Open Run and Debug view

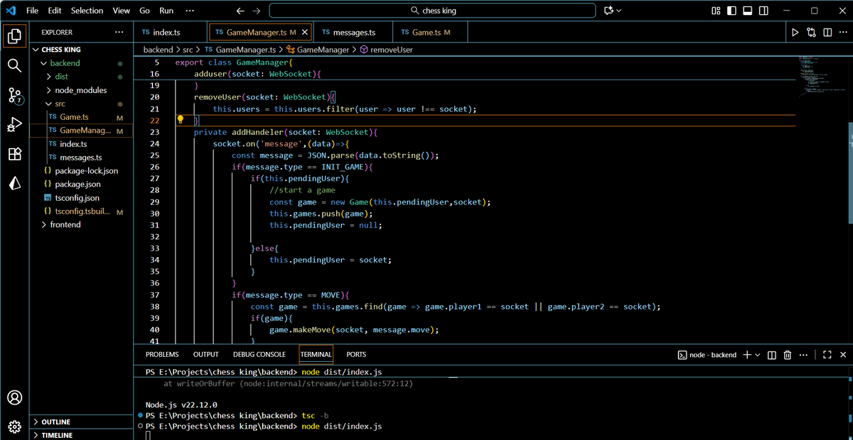pos(14,125)
